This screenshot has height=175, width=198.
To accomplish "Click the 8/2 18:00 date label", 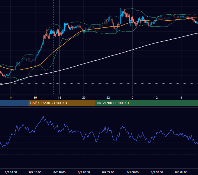I will 59,172.
